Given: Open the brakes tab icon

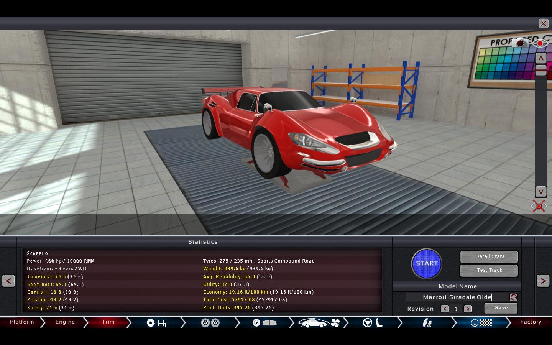Looking at the screenshot, I should 264,323.
